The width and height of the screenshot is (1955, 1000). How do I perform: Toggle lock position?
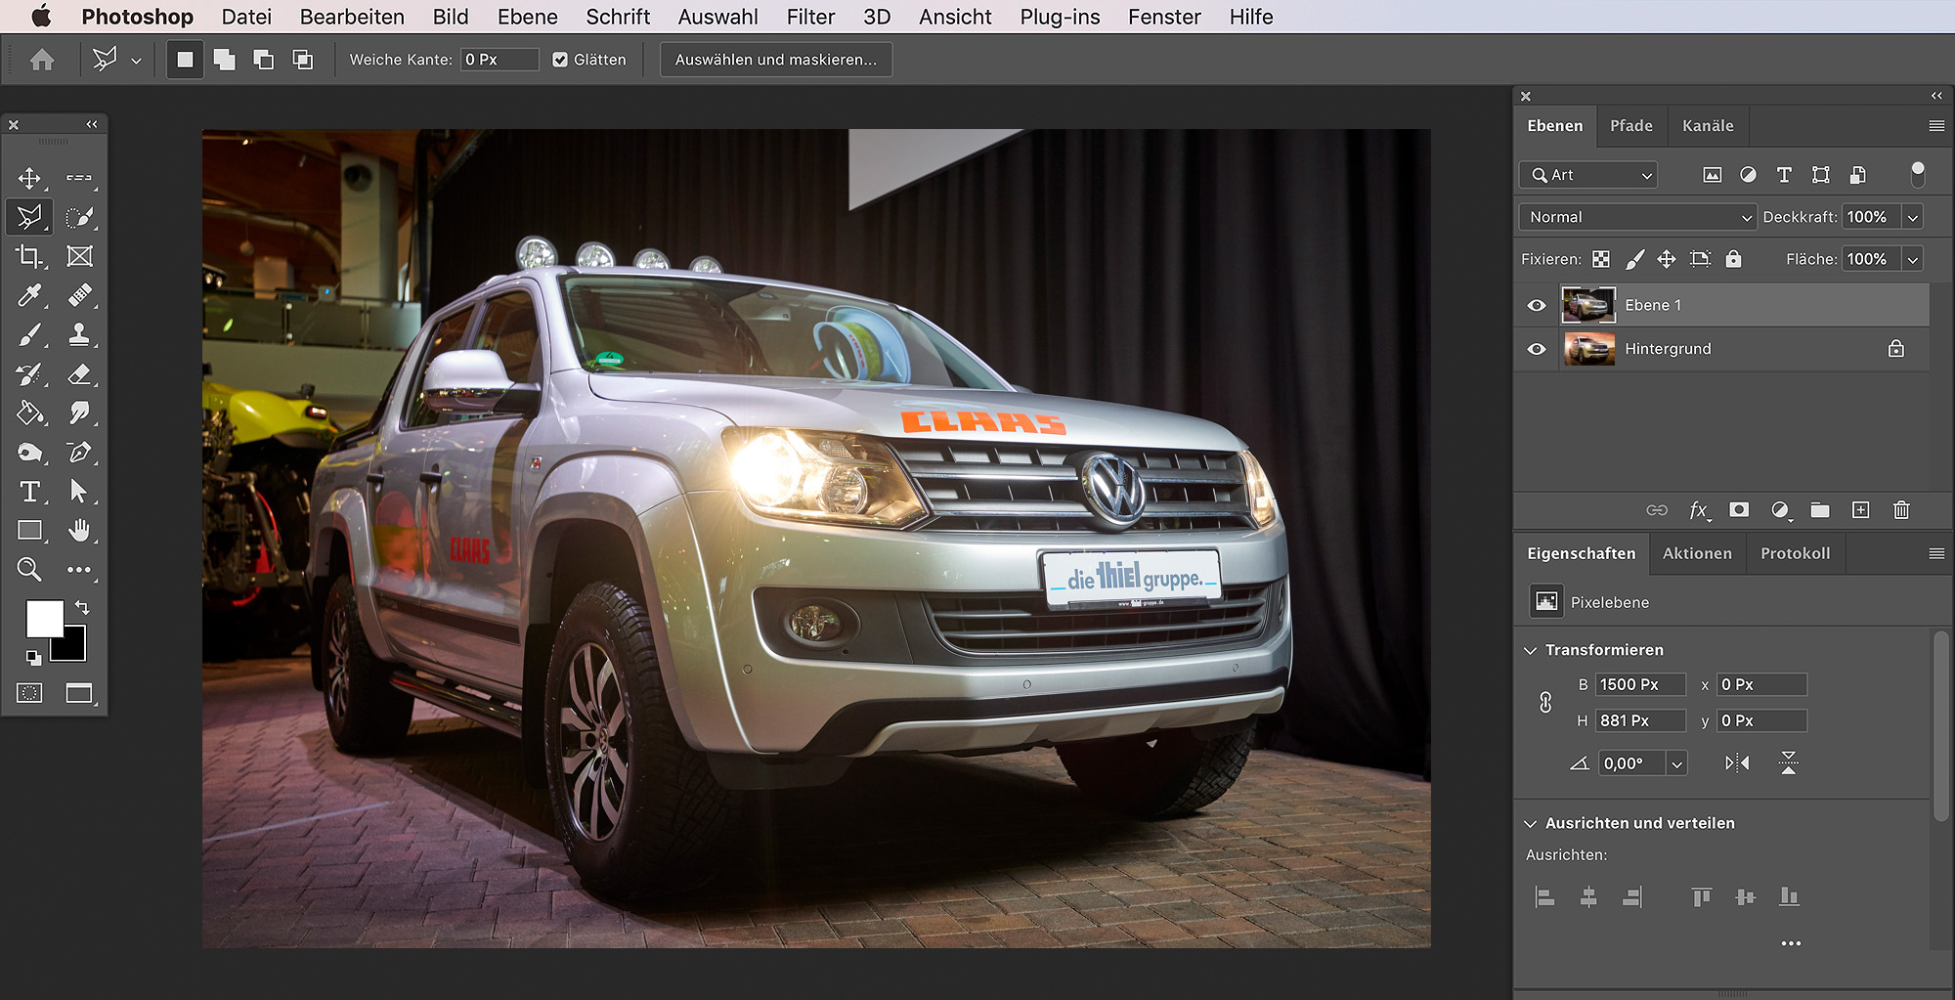coord(1667,259)
